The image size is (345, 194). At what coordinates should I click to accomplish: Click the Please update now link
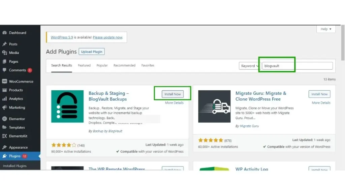coord(107,37)
